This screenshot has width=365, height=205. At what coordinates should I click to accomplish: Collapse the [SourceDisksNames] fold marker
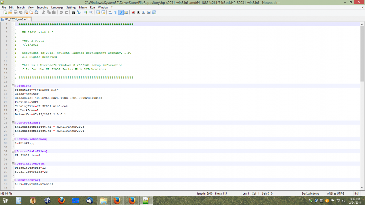point(13,139)
